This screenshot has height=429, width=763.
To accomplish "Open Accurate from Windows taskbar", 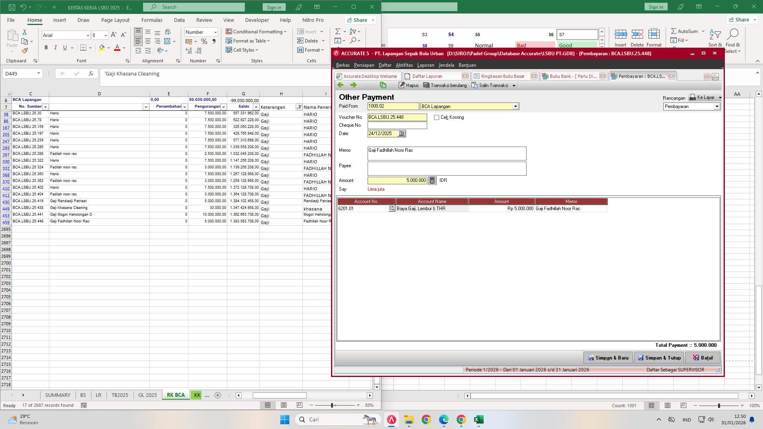I will (391, 420).
